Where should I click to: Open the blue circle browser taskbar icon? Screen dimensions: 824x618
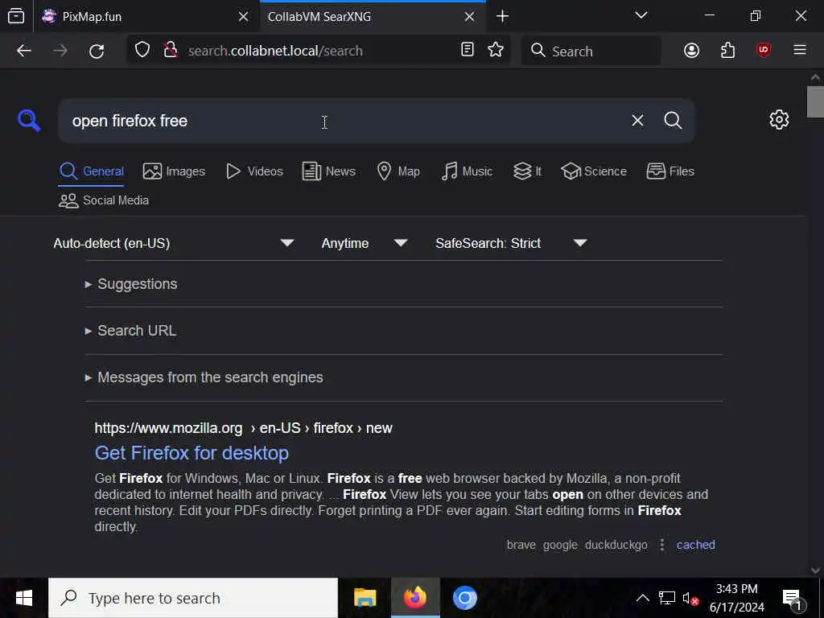[x=464, y=598]
